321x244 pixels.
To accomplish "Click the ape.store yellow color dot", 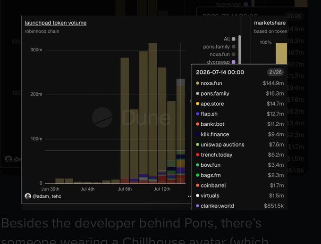I will click(197, 104).
